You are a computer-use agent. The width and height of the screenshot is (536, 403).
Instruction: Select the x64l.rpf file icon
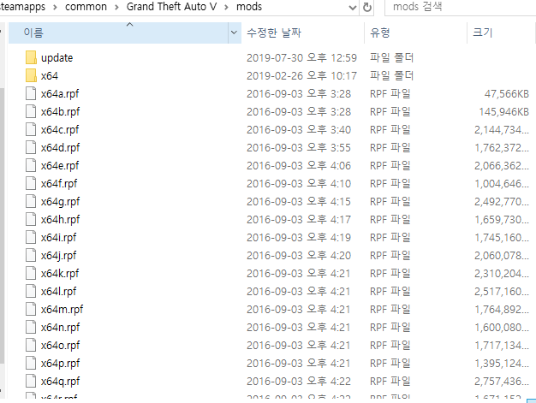point(31,291)
